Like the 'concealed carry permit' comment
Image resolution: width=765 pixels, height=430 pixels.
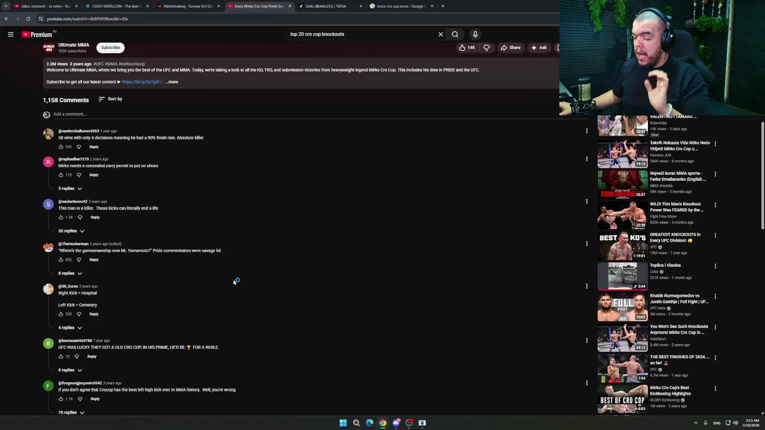click(61, 175)
